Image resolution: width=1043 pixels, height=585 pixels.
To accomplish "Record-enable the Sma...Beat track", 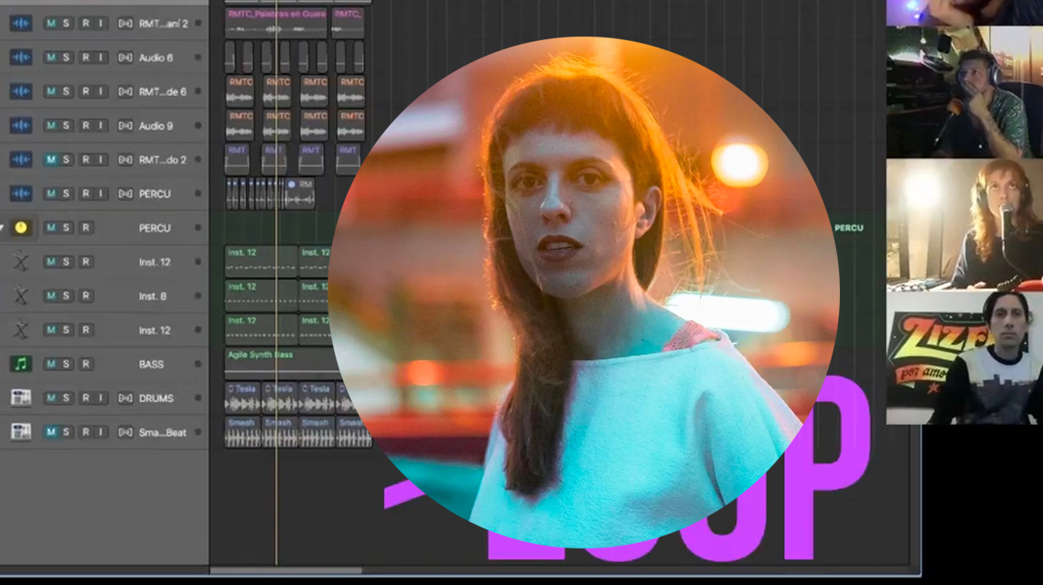I will coord(85,432).
